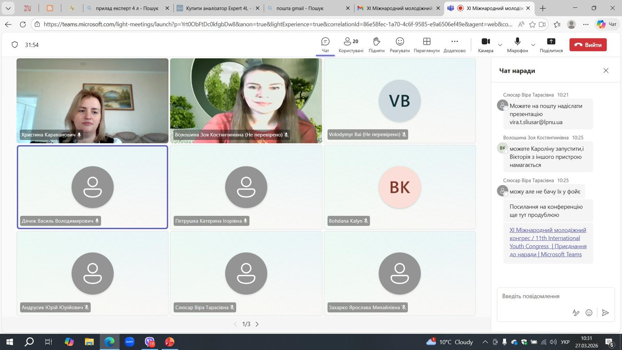Viewport: 622px width, 350px height.
Task: Click the emoji icon in message box
Action: (x=589, y=313)
